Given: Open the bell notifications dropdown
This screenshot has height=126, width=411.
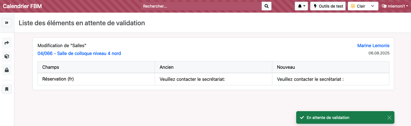Looking at the screenshot, I should [x=301, y=6].
